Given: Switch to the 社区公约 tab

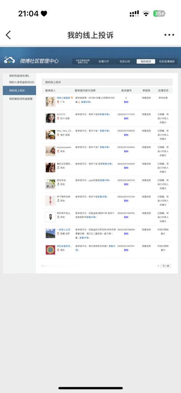Looking at the screenshot, I should (x=125, y=61).
